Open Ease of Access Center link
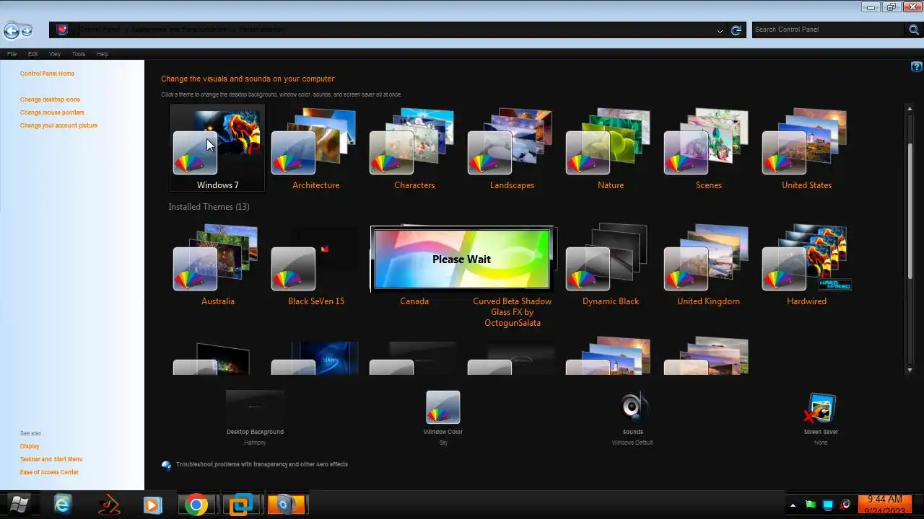The image size is (924, 519). pyautogui.click(x=49, y=472)
